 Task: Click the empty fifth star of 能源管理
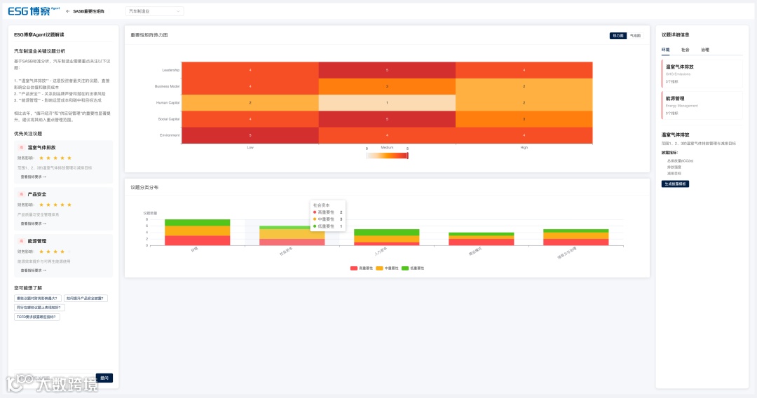69,252
